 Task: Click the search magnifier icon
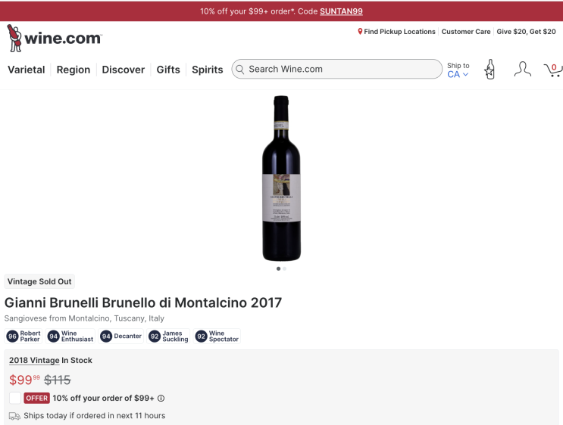click(240, 69)
